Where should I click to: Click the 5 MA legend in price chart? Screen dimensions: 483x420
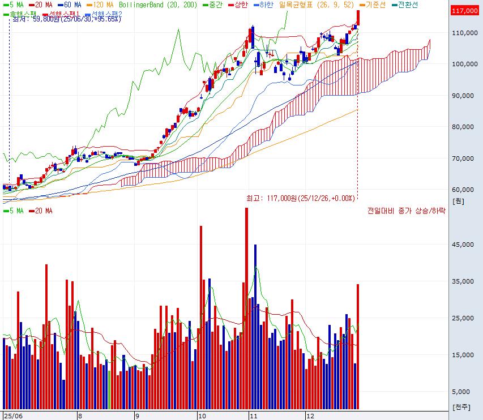click(14, 4)
